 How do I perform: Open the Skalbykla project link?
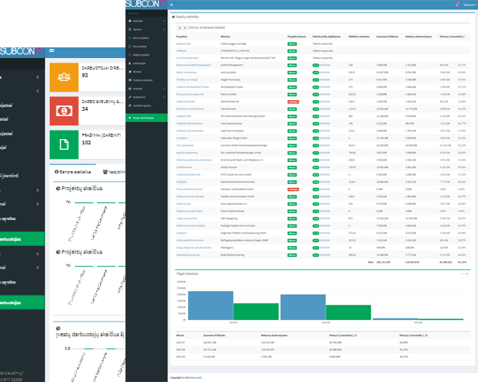(x=181, y=182)
